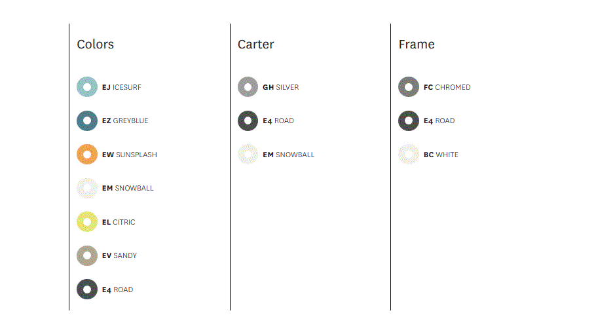
Task: Click the Carter column heading
Action: click(256, 44)
